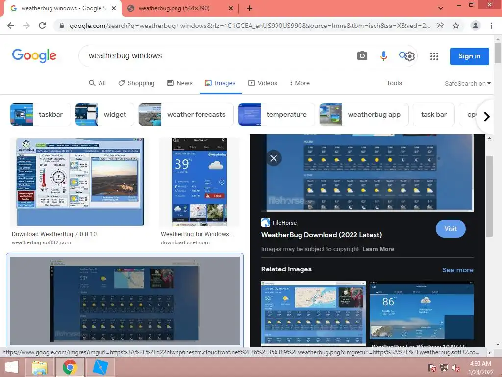Reload the page
The height and width of the screenshot is (377, 502).
(42, 26)
